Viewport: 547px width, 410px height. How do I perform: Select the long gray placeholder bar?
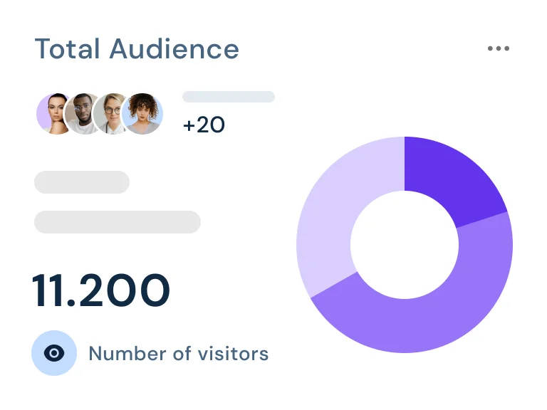(118, 222)
